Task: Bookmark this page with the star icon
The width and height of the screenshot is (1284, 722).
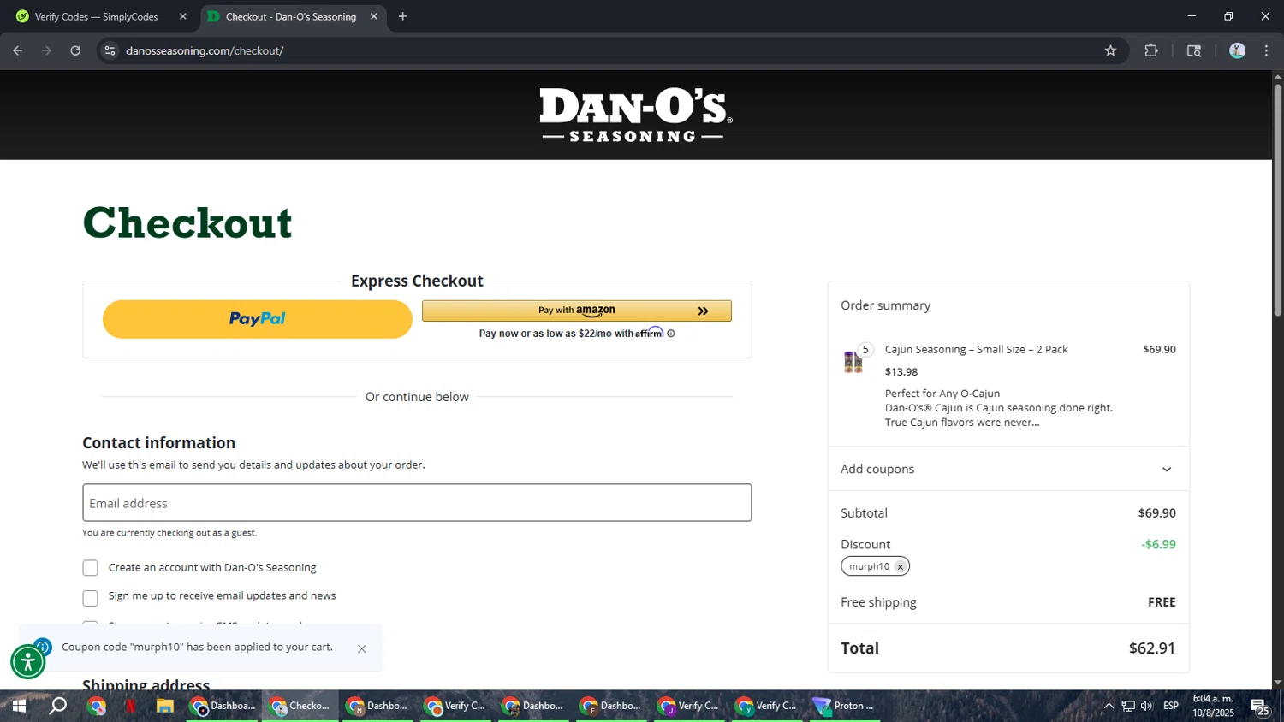Action: pos(1110,50)
